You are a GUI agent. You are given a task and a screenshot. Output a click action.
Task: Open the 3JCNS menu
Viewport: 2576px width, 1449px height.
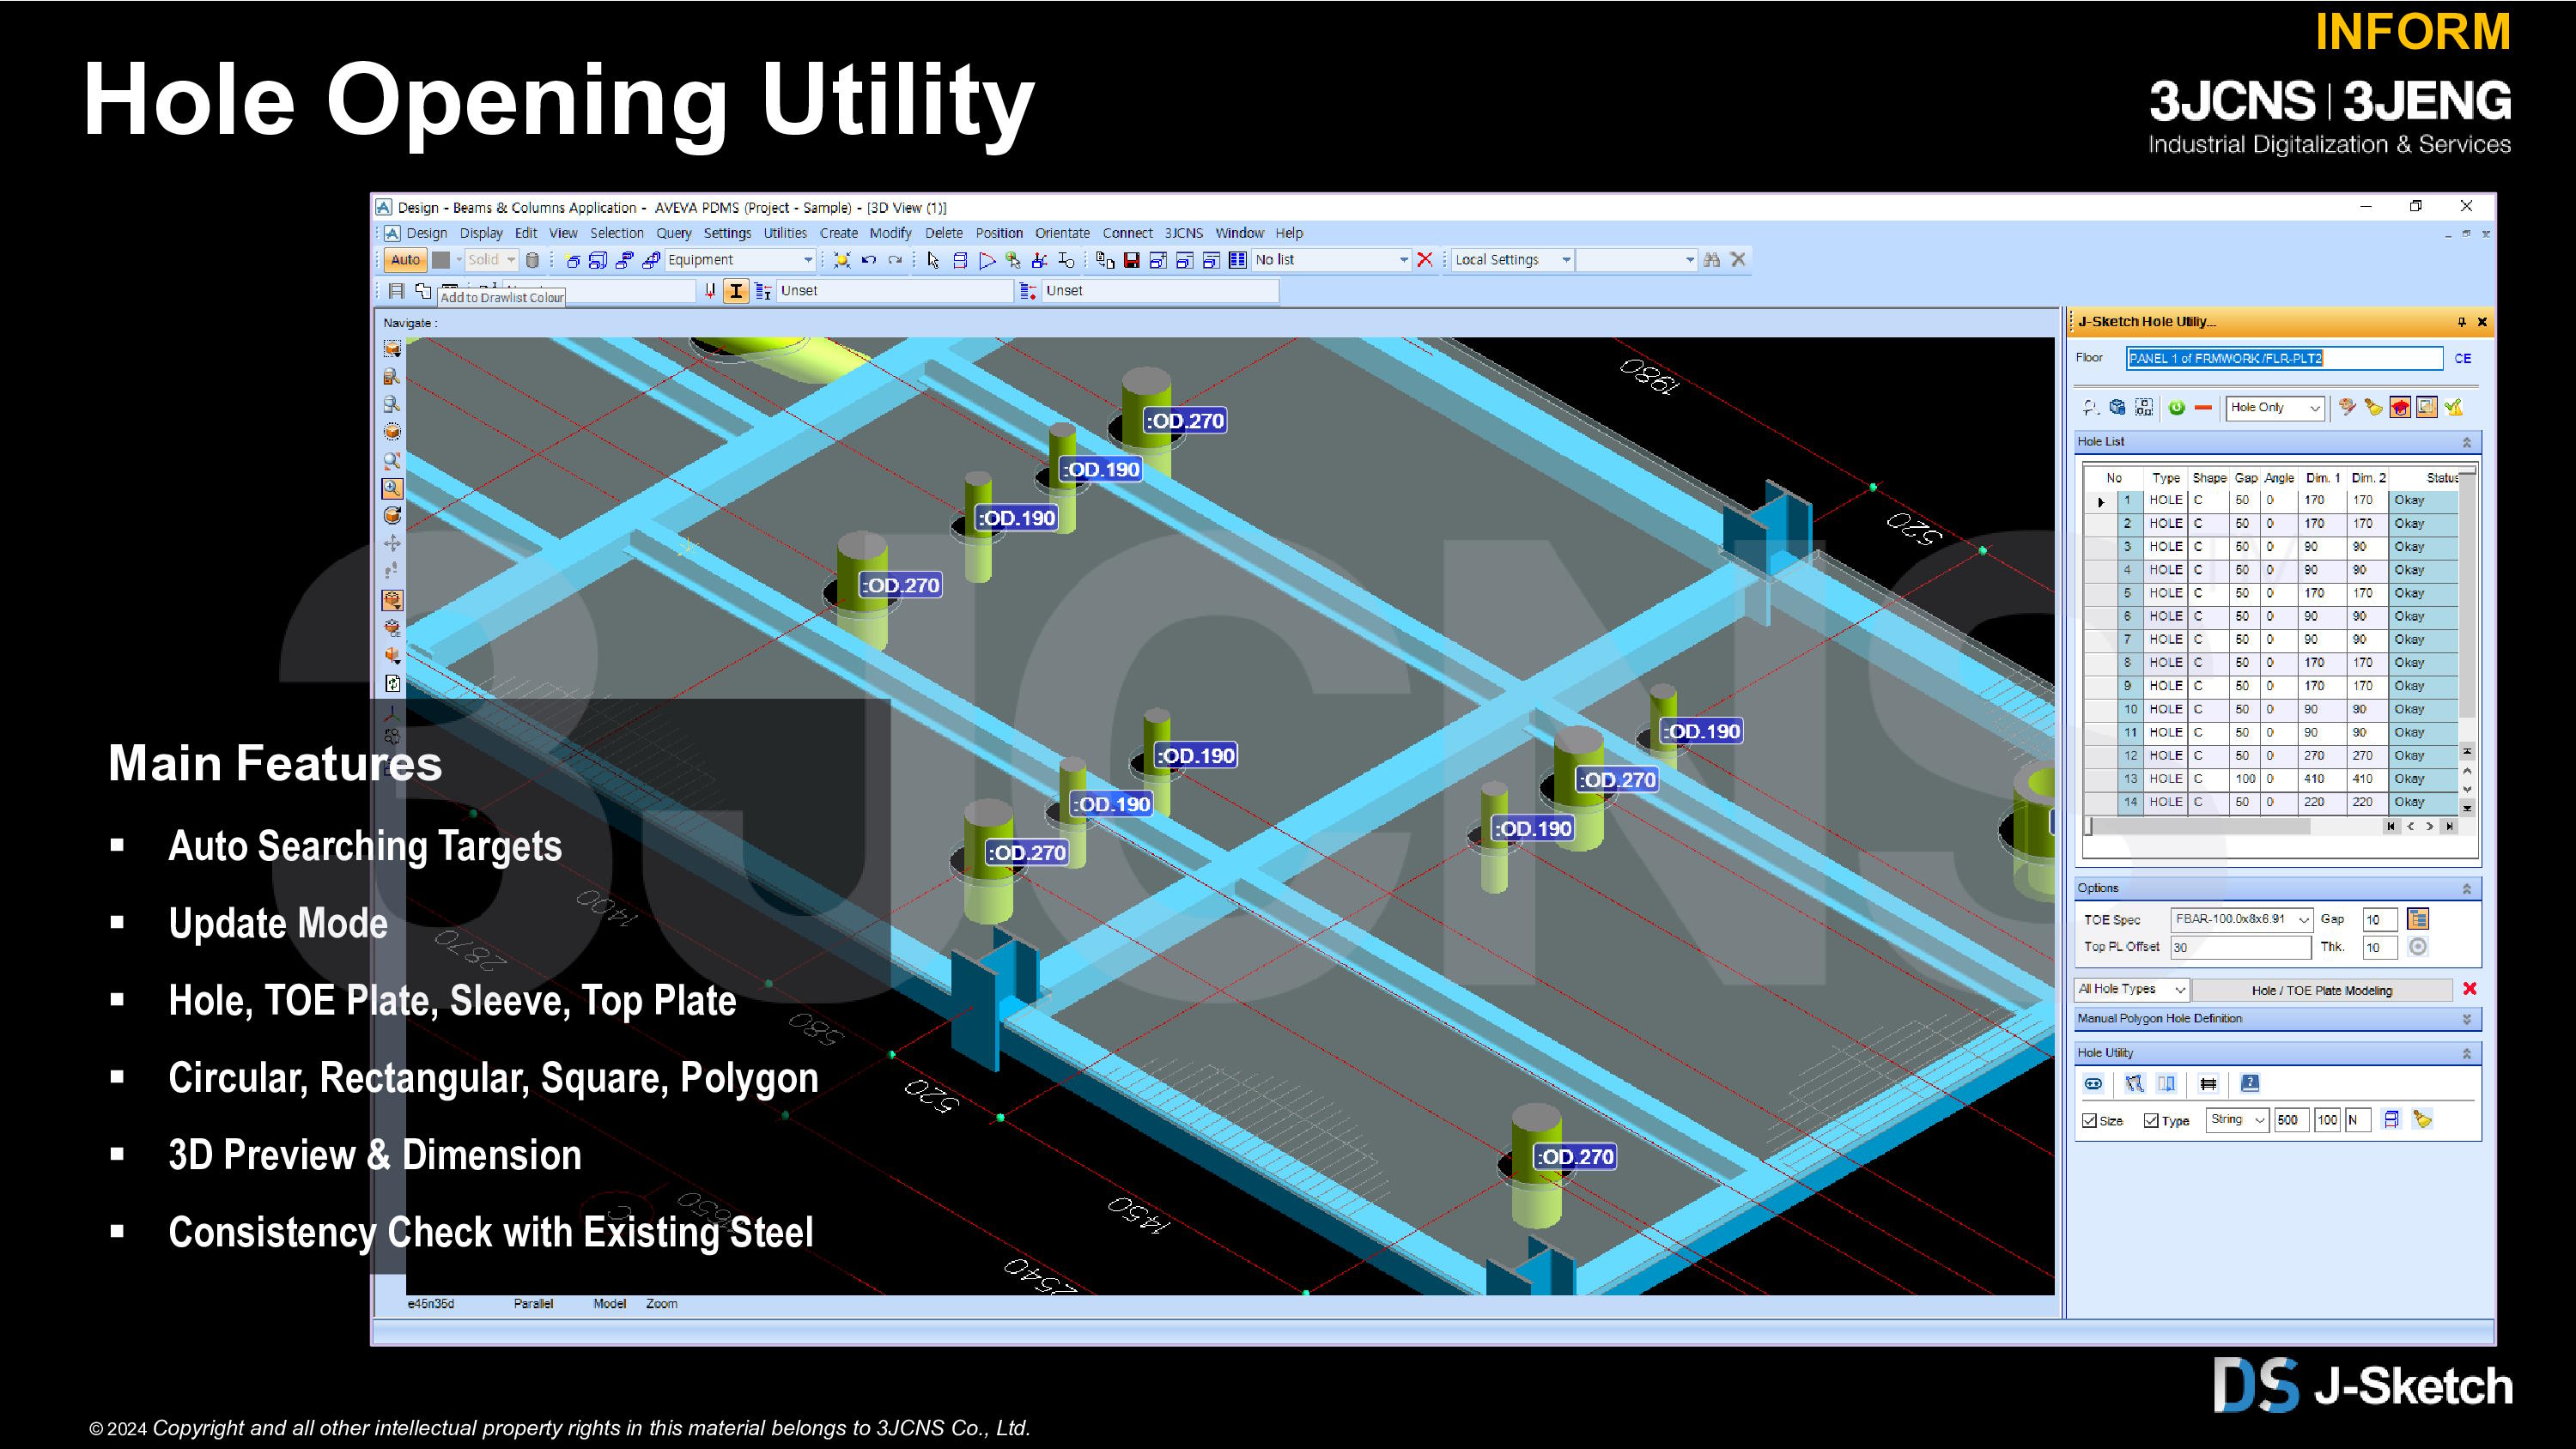pos(1184,233)
